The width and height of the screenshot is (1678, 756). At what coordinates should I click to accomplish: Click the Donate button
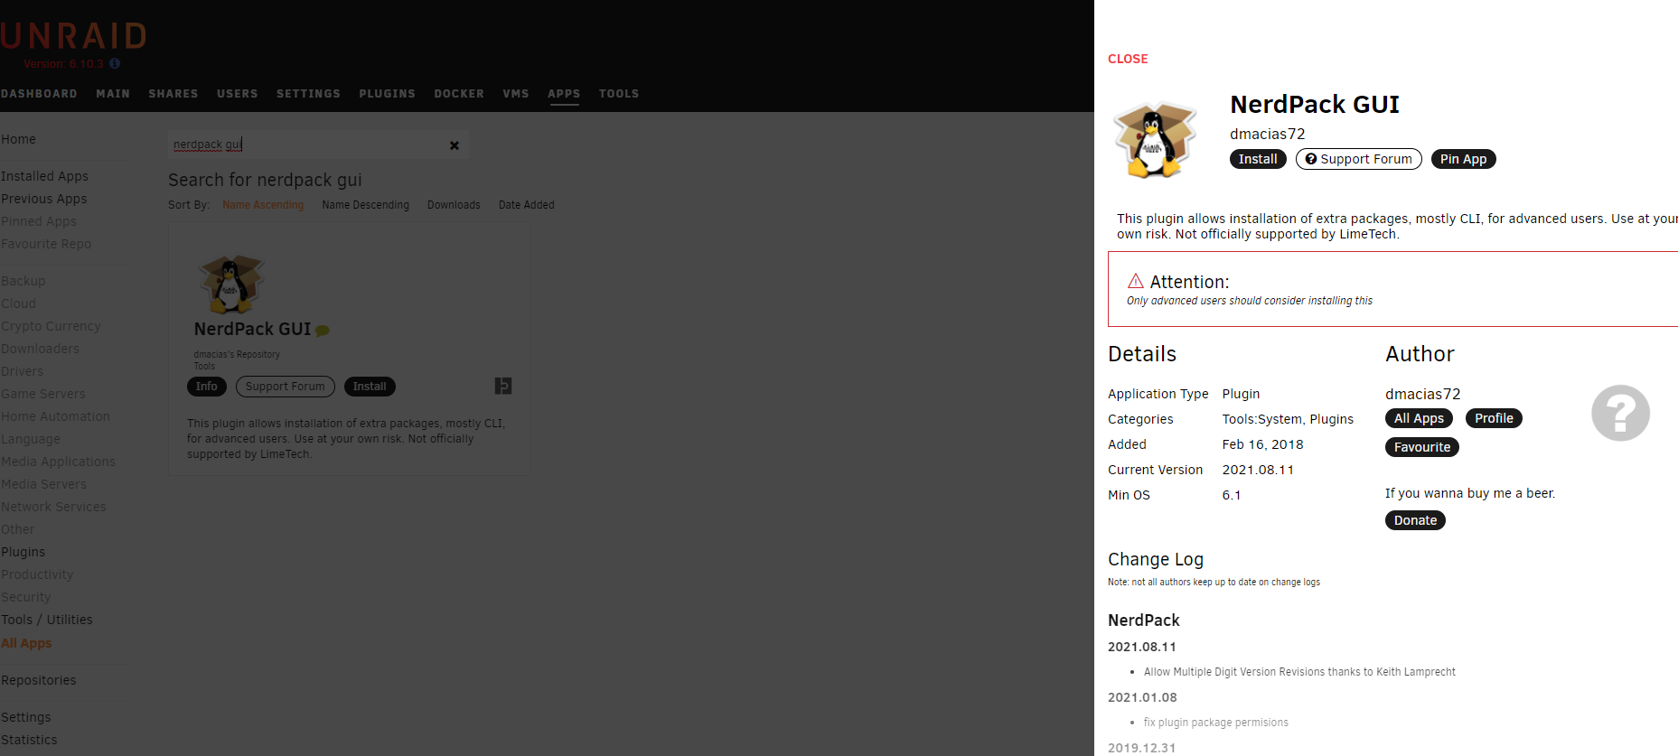(1415, 520)
